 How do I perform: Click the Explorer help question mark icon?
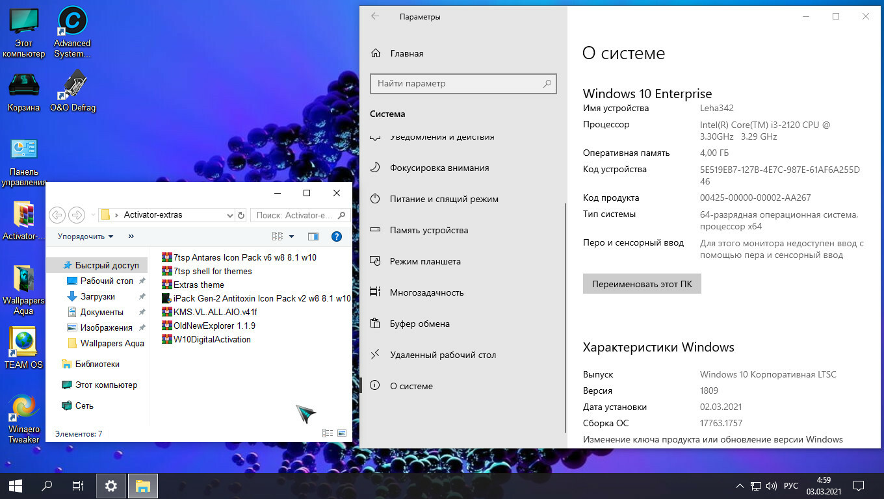pos(337,237)
